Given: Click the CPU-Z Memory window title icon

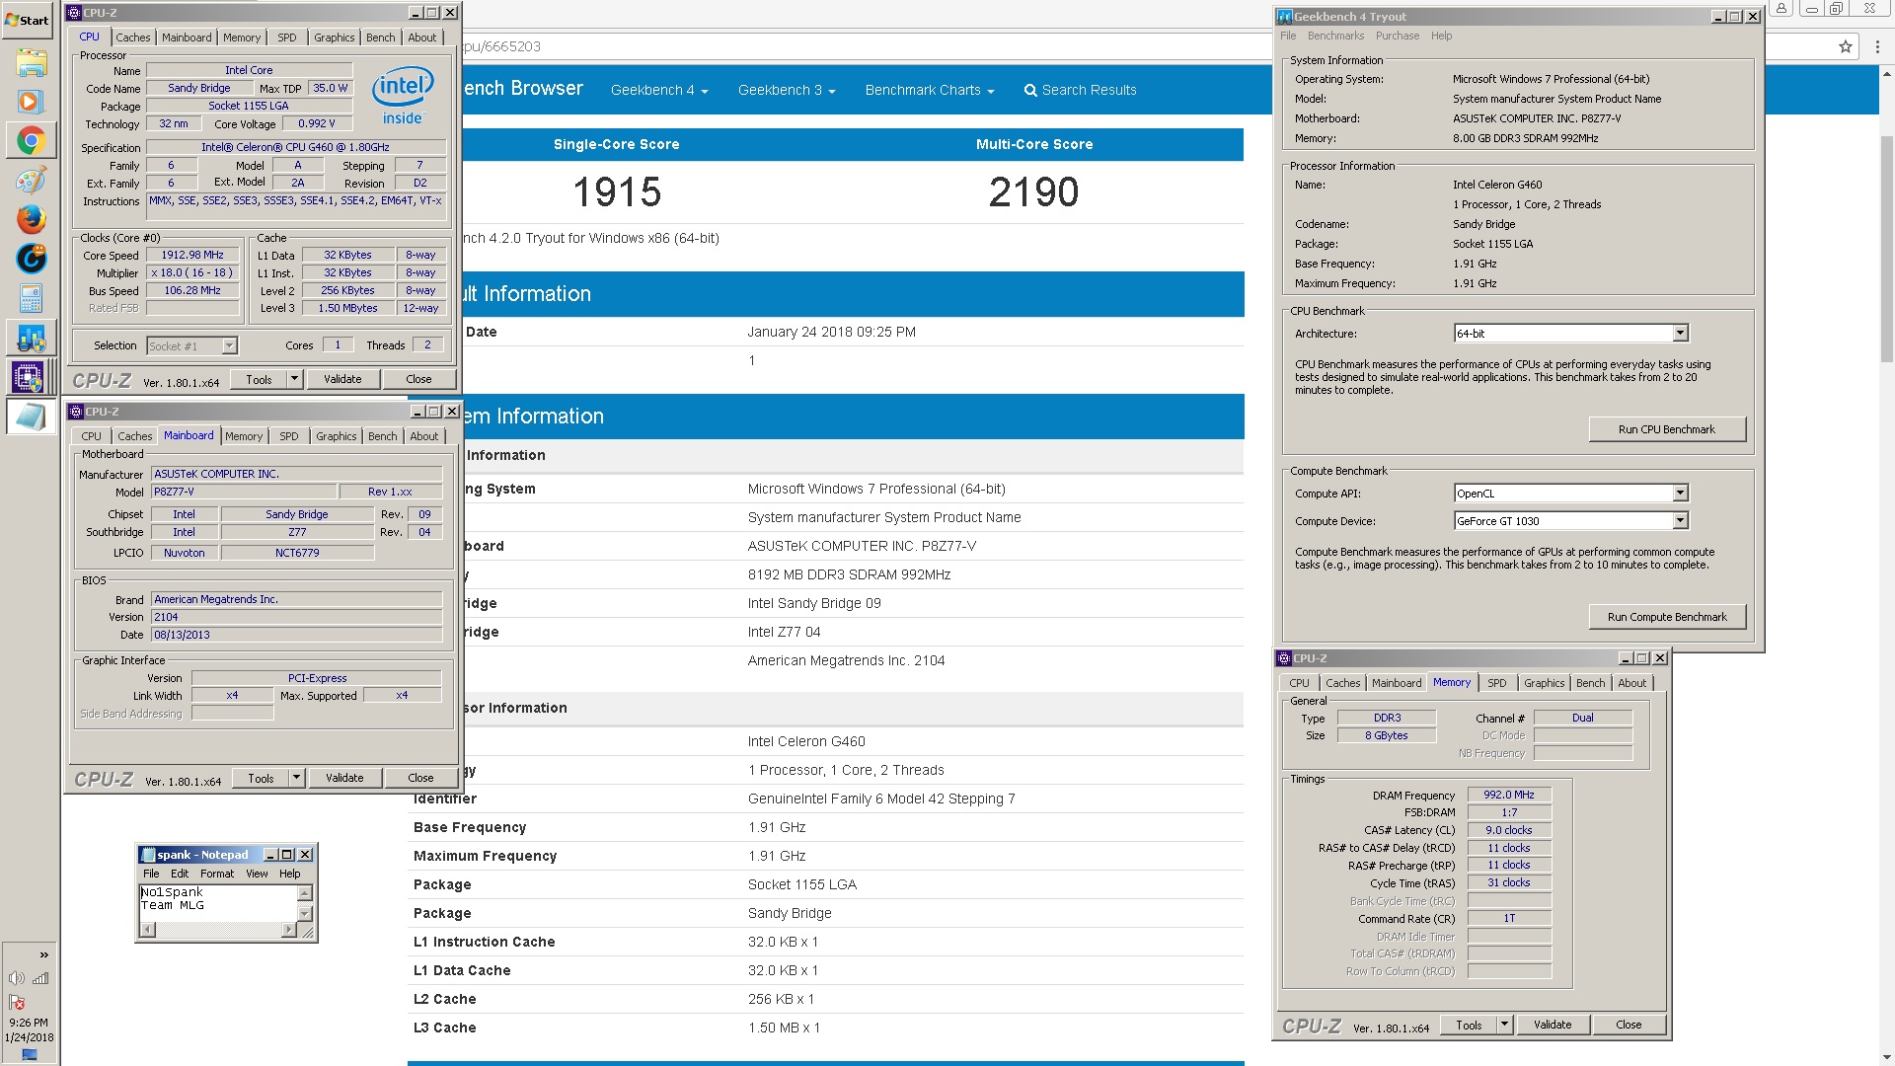Looking at the screenshot, I should coord(1284,658).
